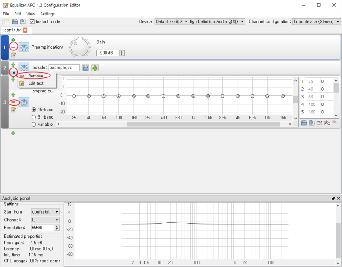342x267 pixels.
Task: Click up arrow of Analysis panel scrollbar
Action: (338, 205)
